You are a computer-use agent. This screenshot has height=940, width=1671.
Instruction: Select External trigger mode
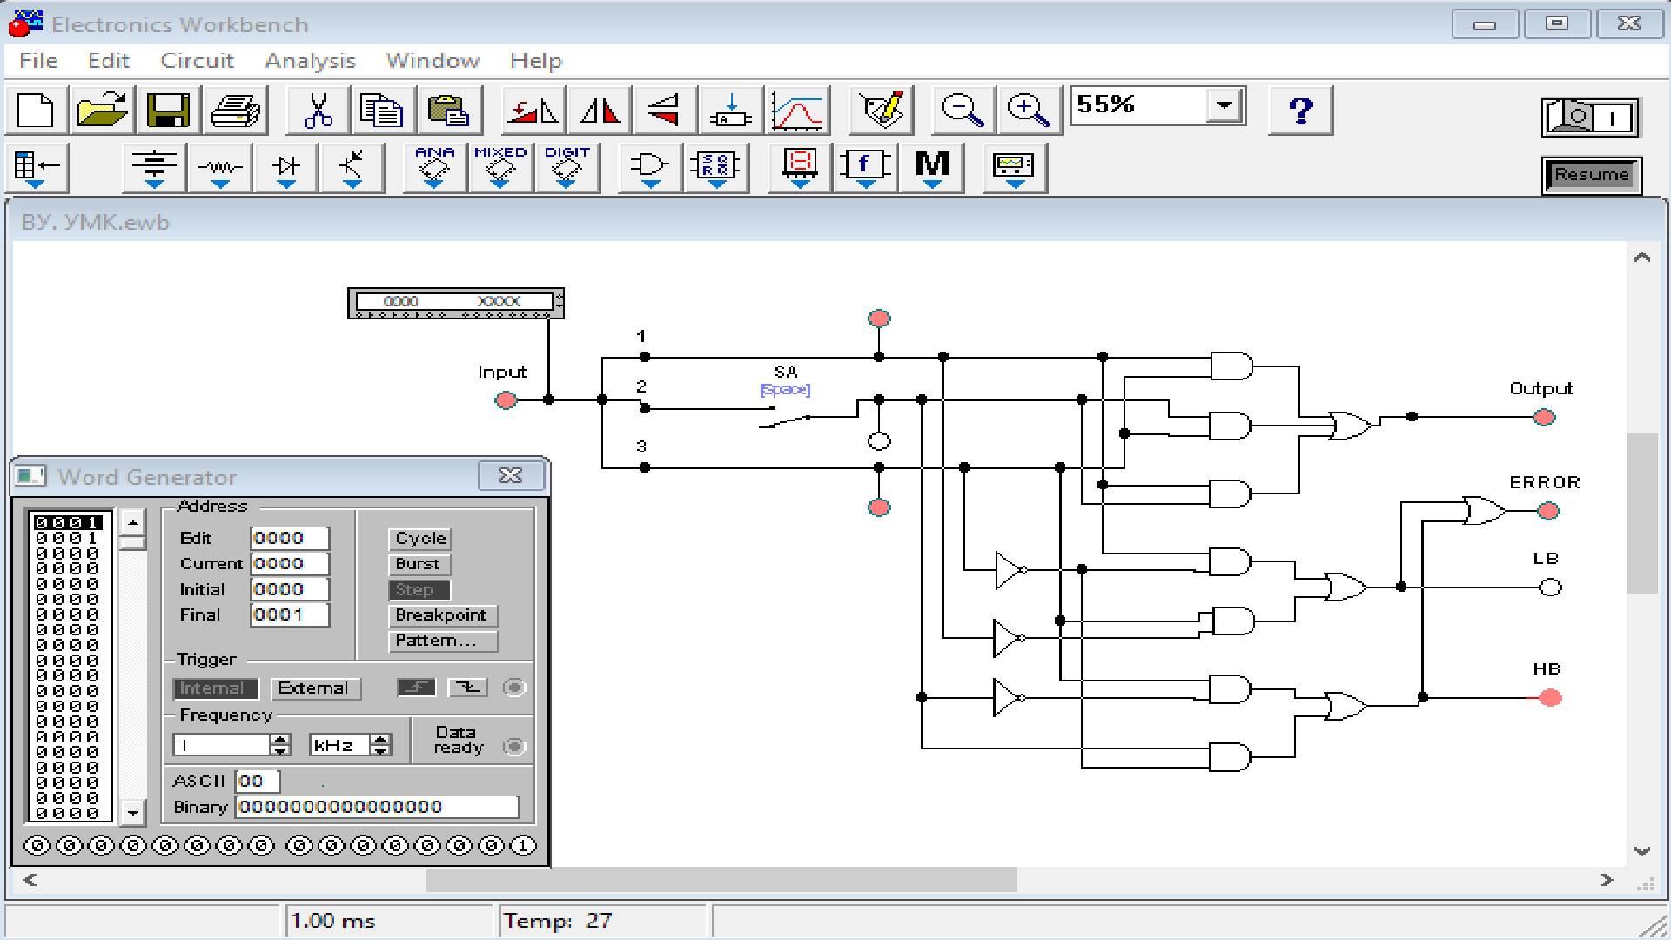coord(314,688)
